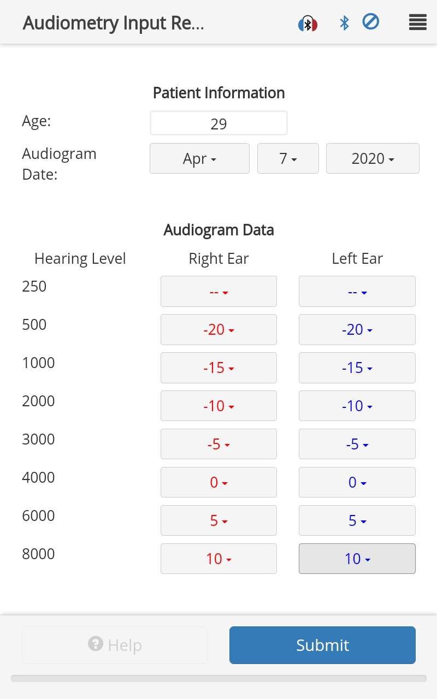The width and height of the screenshot is (437, 699).
Task: Open Left Ear 8000 Hz dropdown
Action: coord(357,559)
